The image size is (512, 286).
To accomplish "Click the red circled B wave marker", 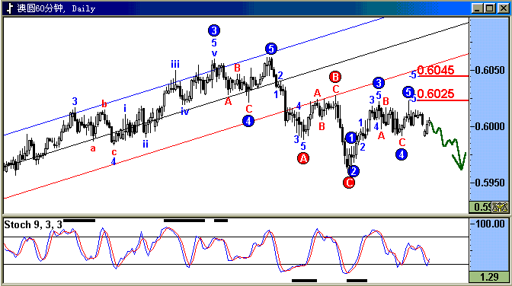I will click(335, 77).
